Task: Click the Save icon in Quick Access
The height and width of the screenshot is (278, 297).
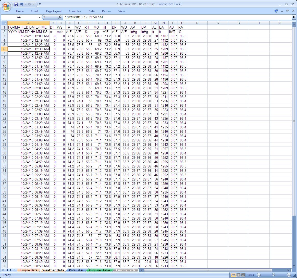Action: pyautogui.click(x=16, y=4)
